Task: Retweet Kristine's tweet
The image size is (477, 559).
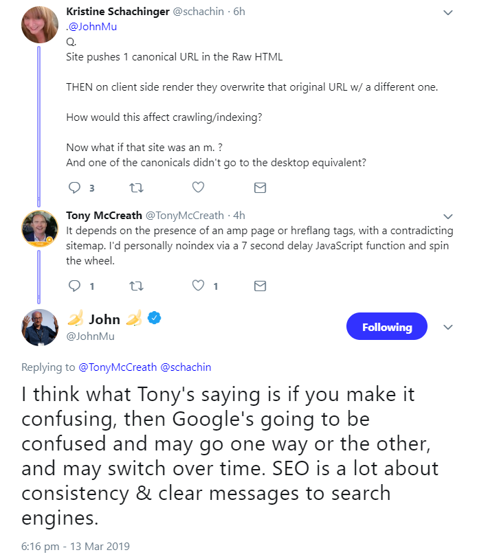Action: [x=136, y=187]
